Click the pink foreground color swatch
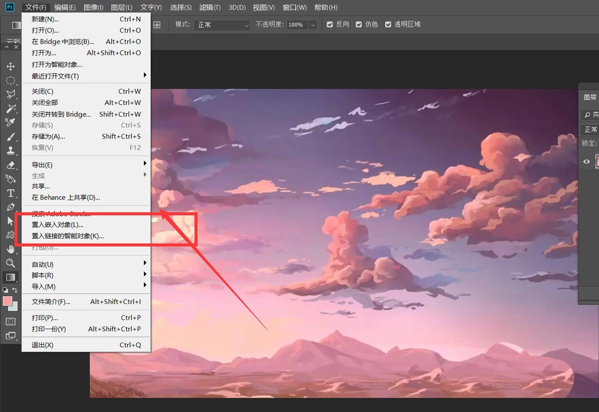 7,301
